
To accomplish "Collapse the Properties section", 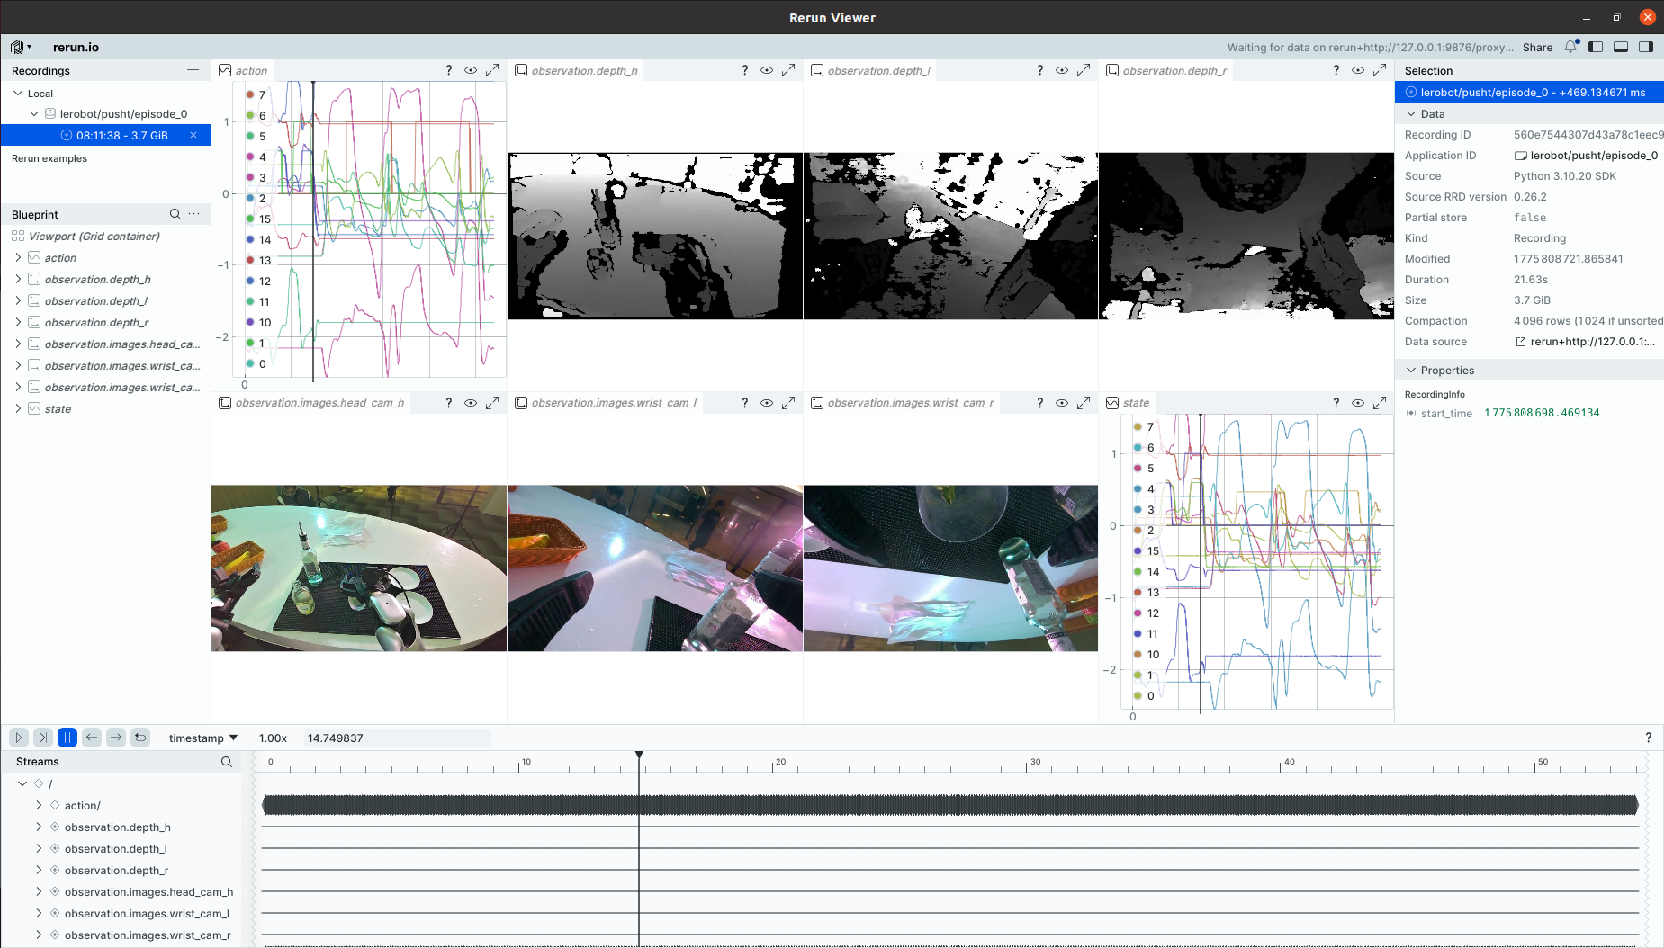I will [x=1411, y=371].
